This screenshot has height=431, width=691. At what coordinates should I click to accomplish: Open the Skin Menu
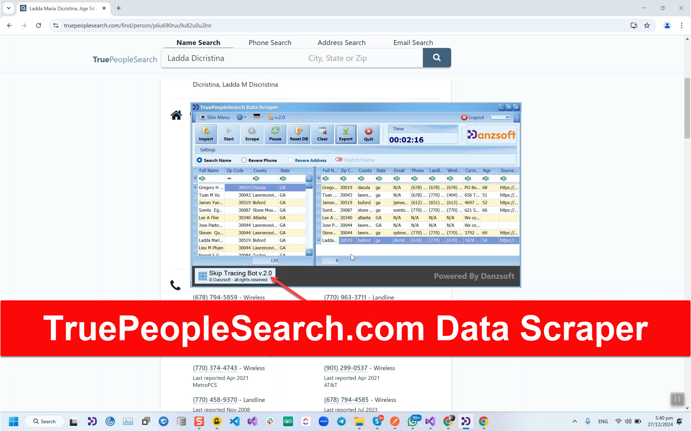[x=215, y=117]
